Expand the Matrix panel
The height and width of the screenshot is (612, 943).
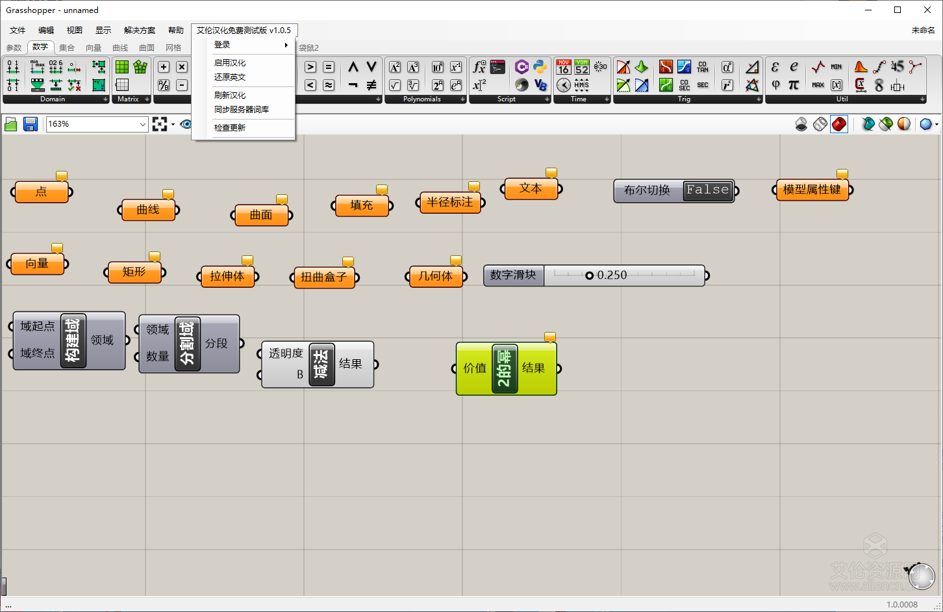147,99
